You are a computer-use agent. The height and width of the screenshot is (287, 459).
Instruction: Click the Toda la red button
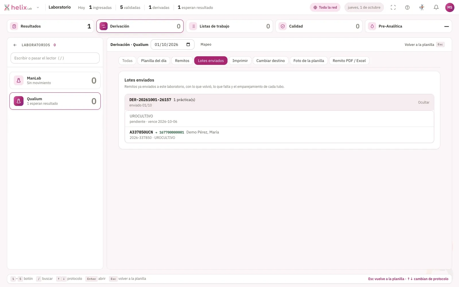coord(325,7)
